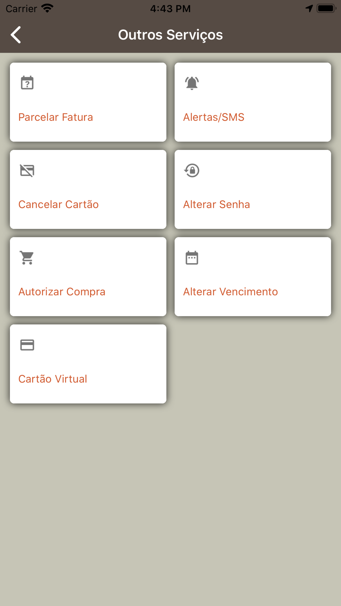Image resolution: width=341 pixels, height=606 pixels.
Task: Open Alterar Vencimento text
Action: click(x=231, y=292)
